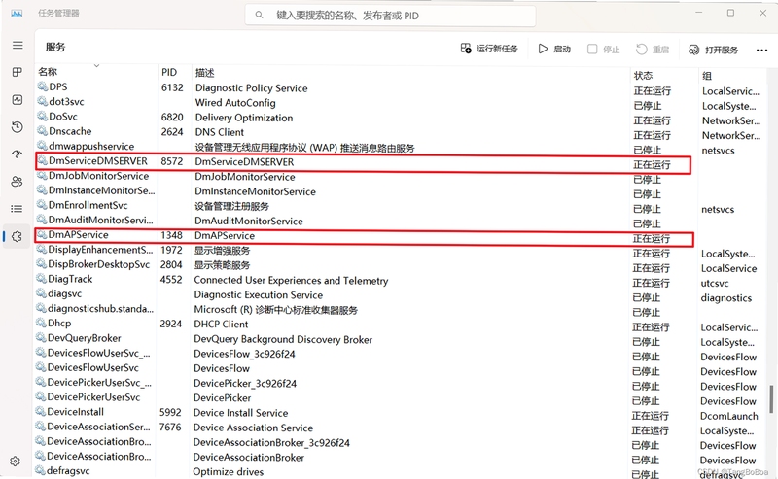
Task: Open the Performance page icon
Action: point(18,100)
